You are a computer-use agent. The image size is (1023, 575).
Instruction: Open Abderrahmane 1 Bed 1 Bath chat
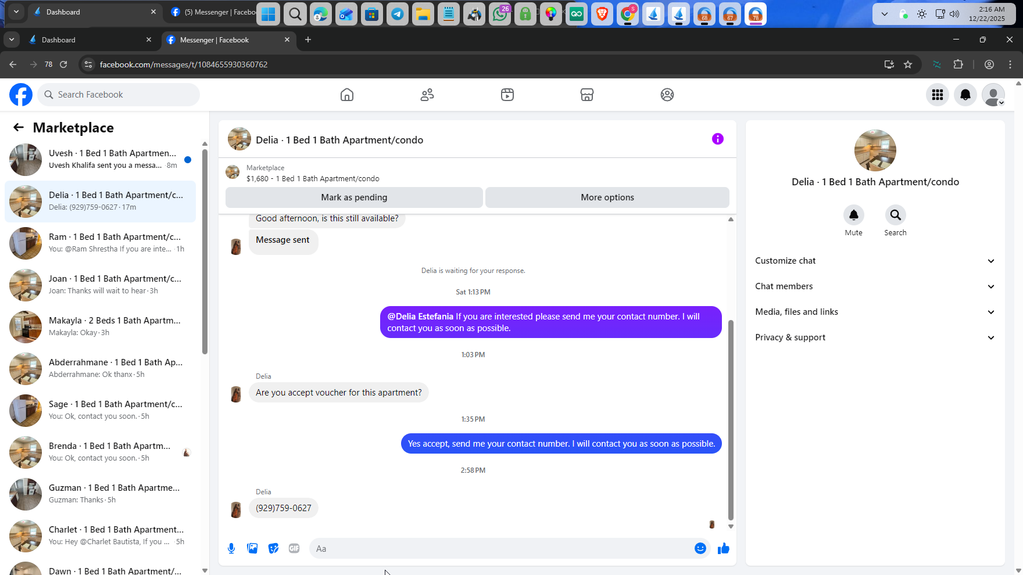100,369
